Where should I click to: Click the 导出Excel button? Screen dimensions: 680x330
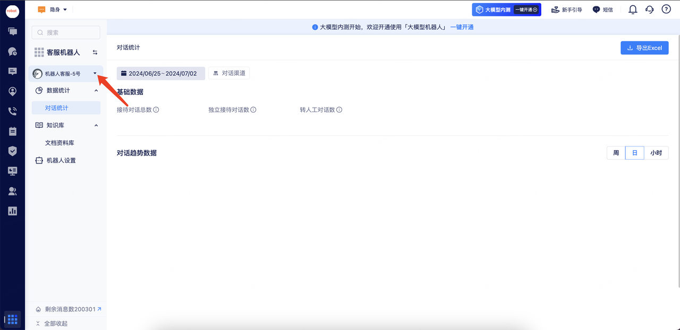click(x=644, y=48)
